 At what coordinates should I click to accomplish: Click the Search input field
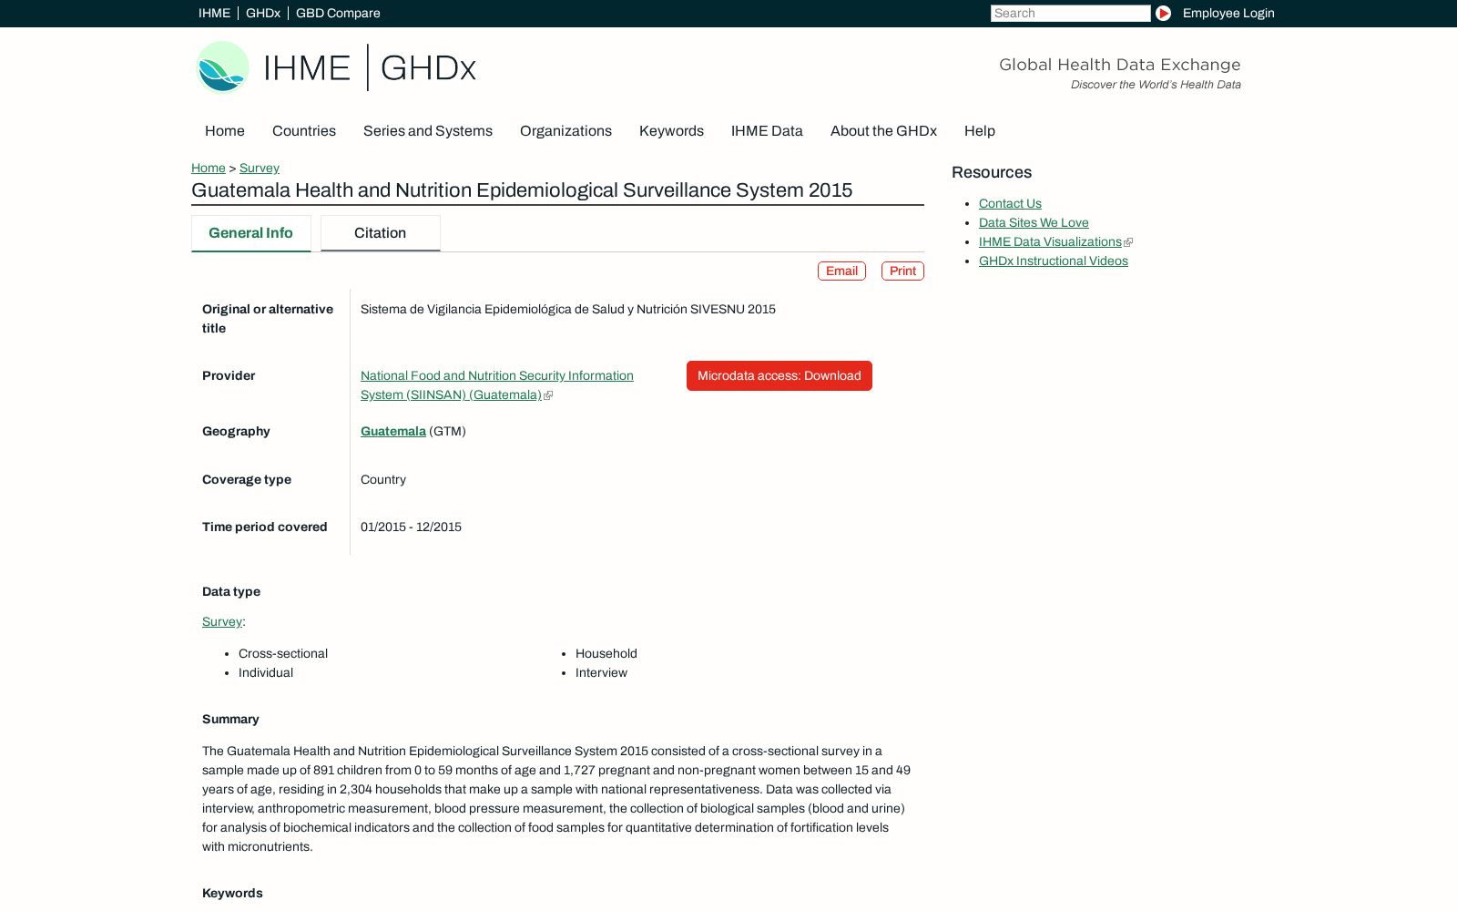[1071, 14]
